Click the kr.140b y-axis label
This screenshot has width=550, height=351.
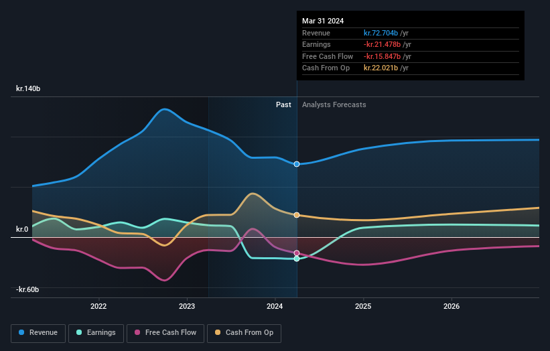click(x=28, y=88)
